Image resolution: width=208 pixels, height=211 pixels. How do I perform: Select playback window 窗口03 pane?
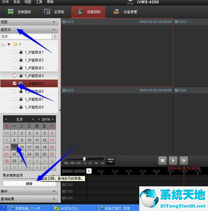tap(117, 121)
